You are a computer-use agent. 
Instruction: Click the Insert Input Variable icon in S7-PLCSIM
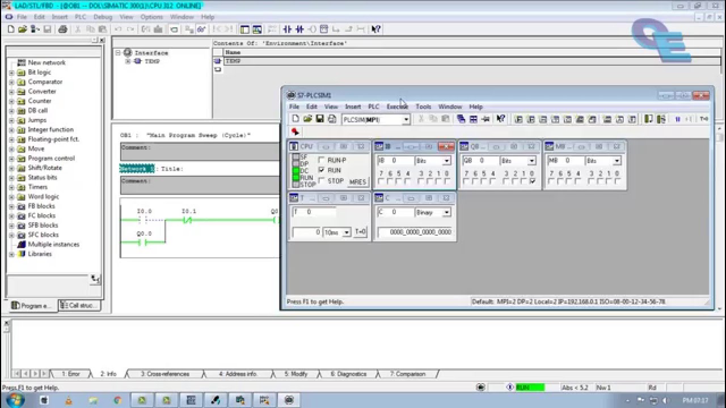519,119
